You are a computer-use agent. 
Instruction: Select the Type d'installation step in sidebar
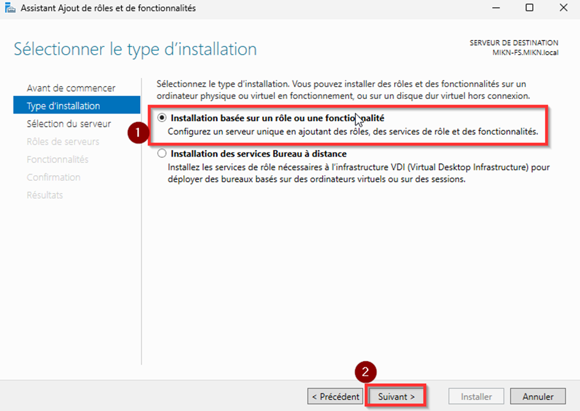tap(63, 106)
